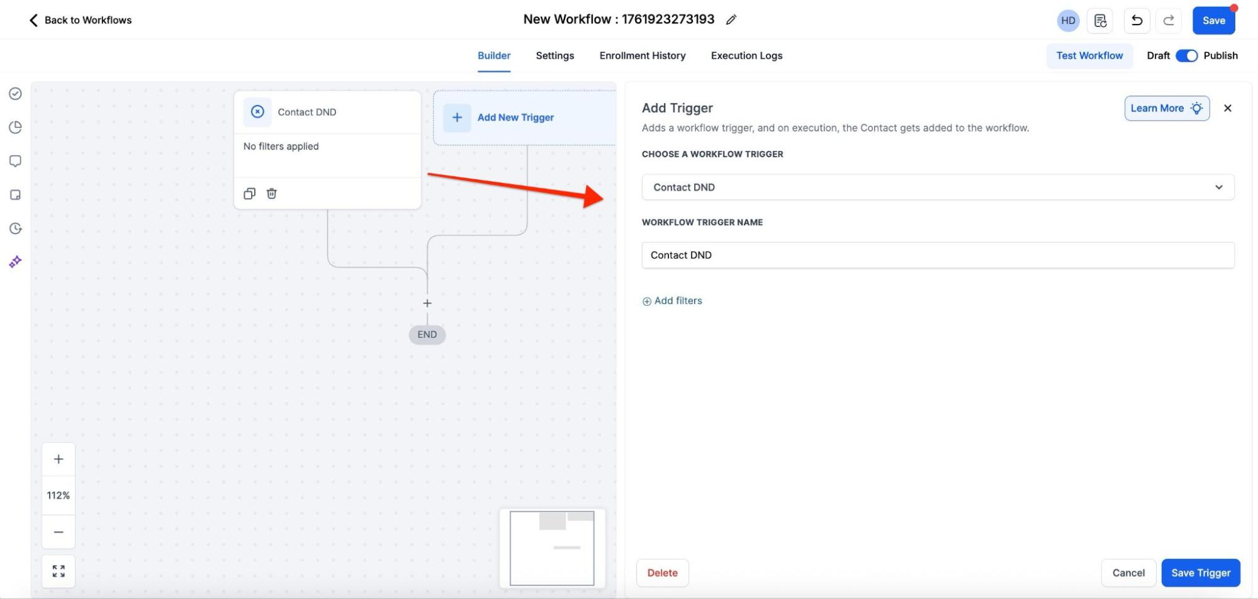Click Save Trigger button

click(1200, 573)
